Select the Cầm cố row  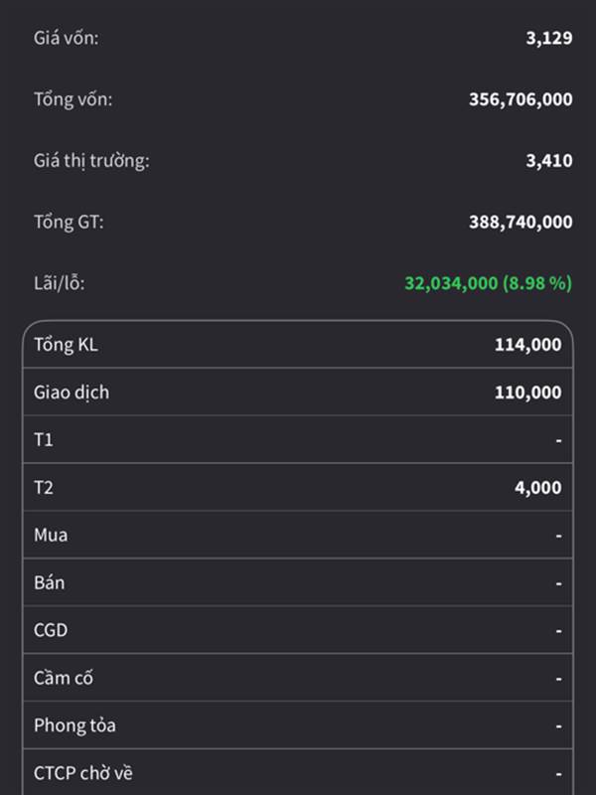[298, 679]
